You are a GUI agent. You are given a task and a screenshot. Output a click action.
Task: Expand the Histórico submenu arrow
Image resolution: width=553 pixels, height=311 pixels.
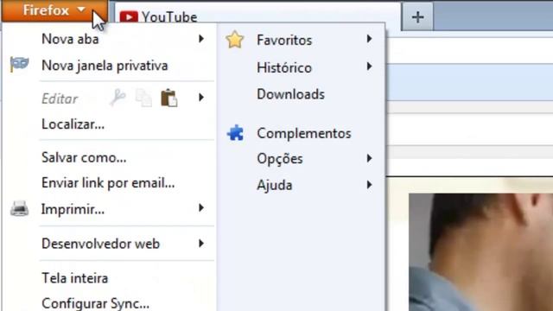pyautogui.click(x=369, y=66)
